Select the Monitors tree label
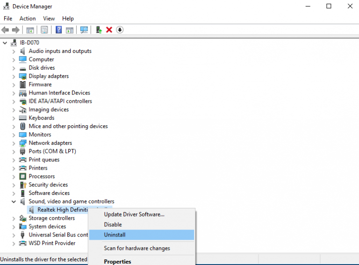This screenshot has width=359, height=265. click(40, 135)
